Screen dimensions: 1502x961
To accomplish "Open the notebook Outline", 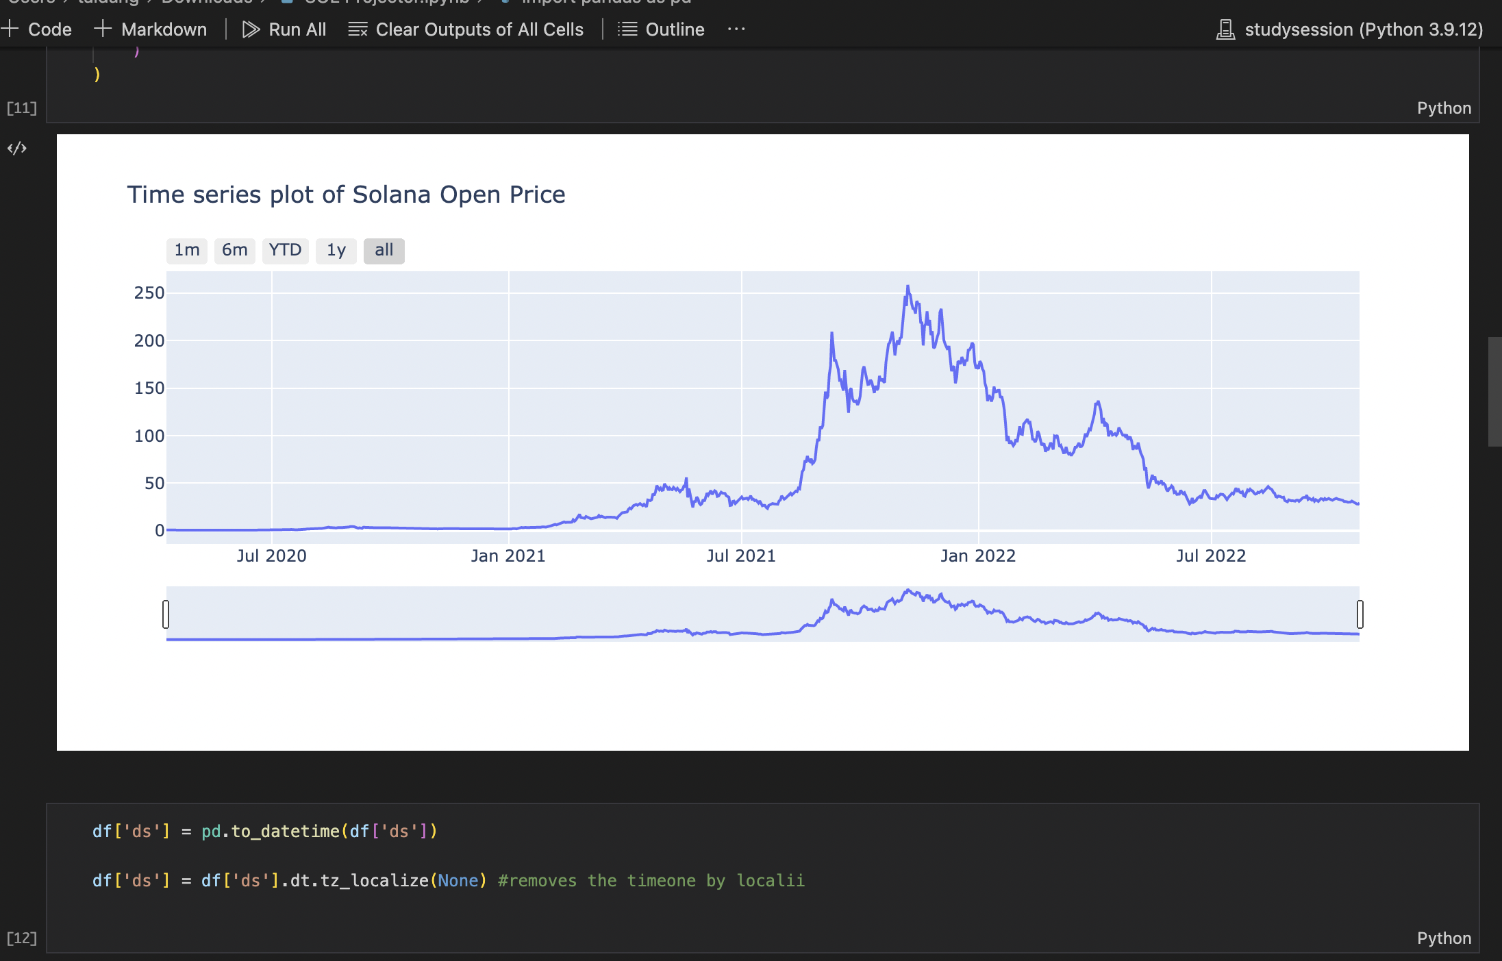I will click(x=661, y=29).
